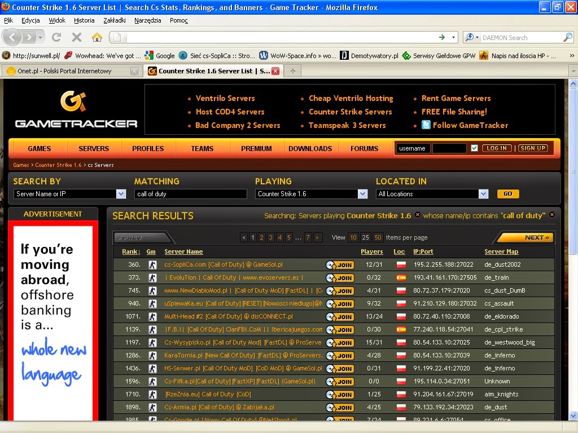This screenshot has height=433, width=578.
Task: Click the GameTracker logo
Action: coord(76,109)
